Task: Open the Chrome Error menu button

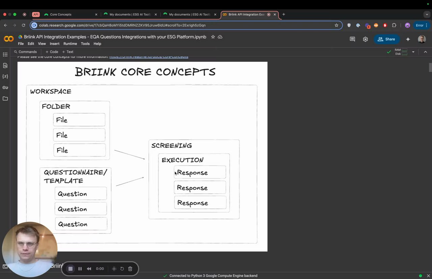Action: (422, 25)
